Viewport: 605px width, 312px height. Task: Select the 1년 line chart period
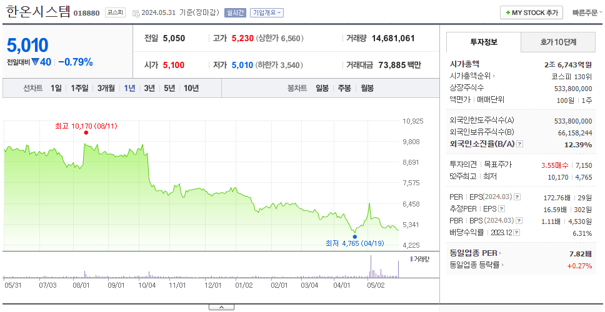pyautogui.click(x=129, y=88)
